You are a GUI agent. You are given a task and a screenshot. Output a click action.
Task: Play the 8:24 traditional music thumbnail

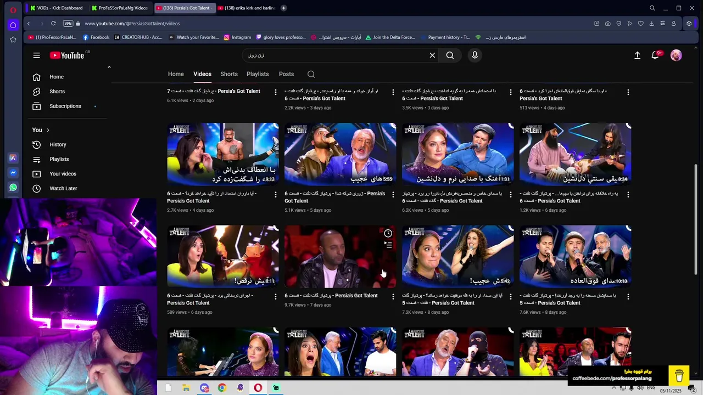(x=575, y=154)
